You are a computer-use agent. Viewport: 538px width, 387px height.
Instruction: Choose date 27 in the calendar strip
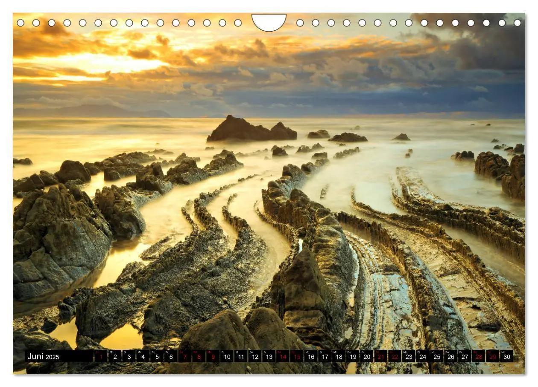(465, 356)
